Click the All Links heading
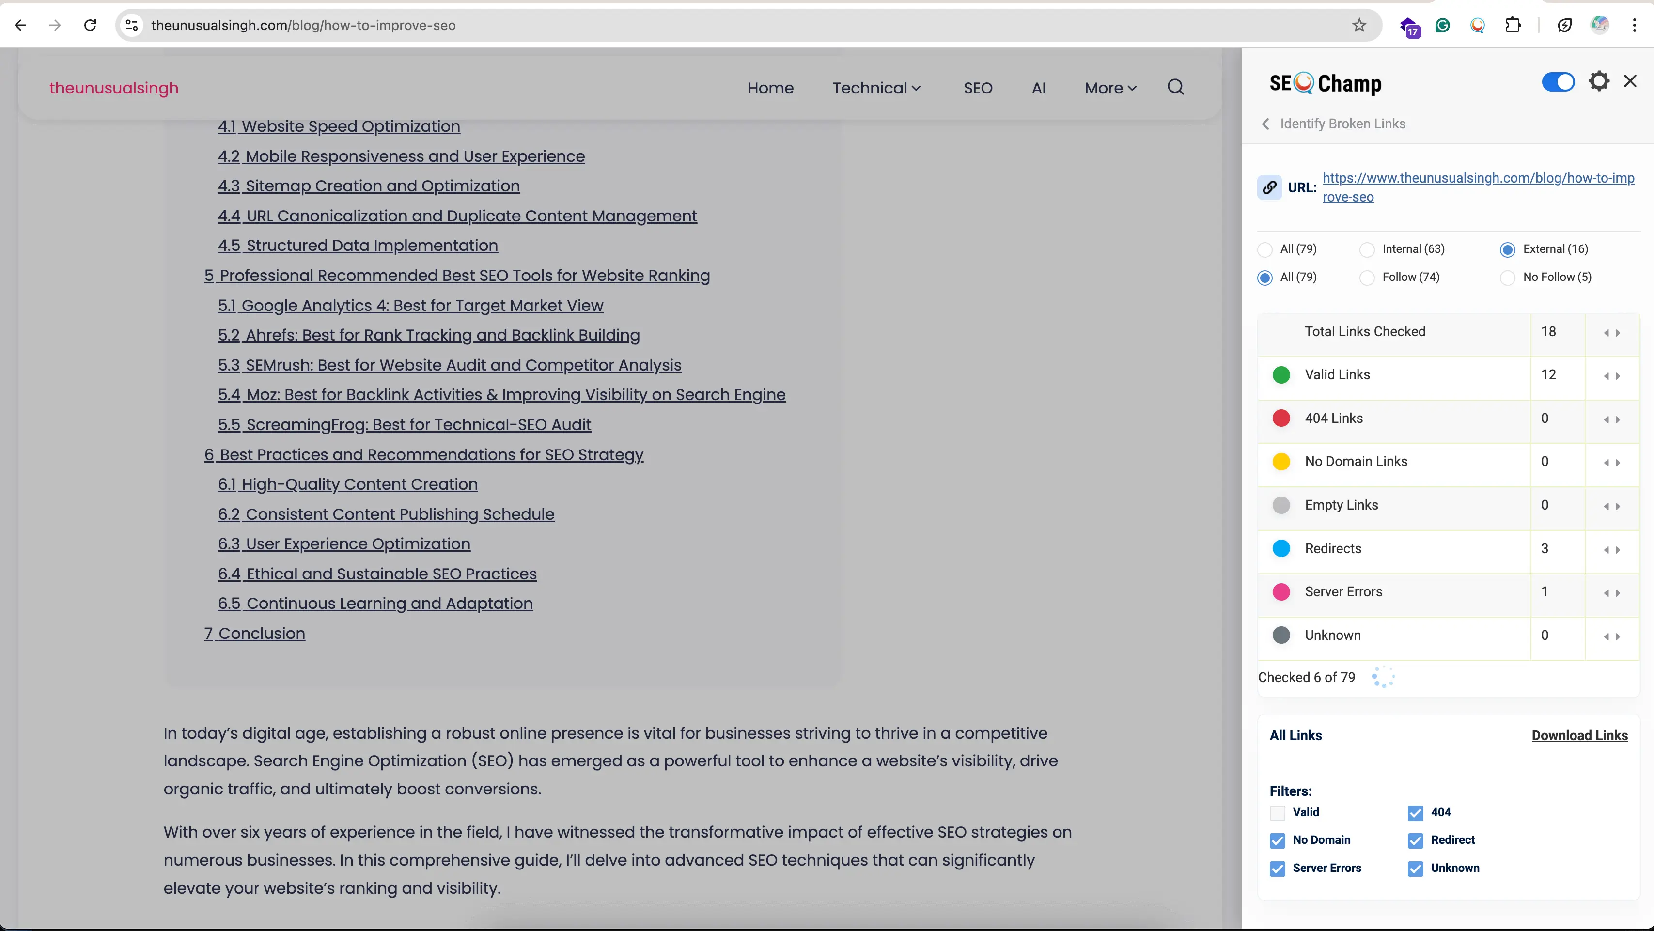 [x=1295, y=735]
